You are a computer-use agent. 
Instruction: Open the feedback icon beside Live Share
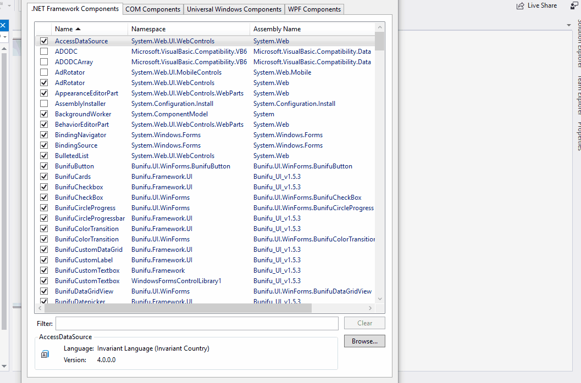574,5
